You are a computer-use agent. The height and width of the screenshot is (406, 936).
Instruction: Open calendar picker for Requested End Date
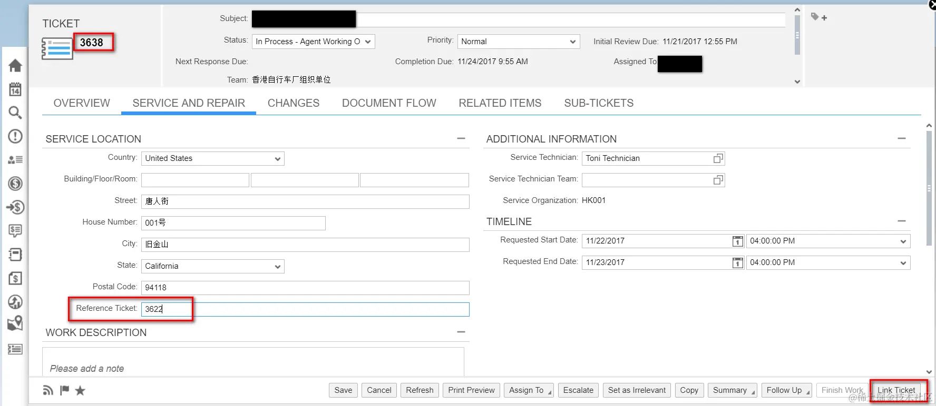coord(738,262)
